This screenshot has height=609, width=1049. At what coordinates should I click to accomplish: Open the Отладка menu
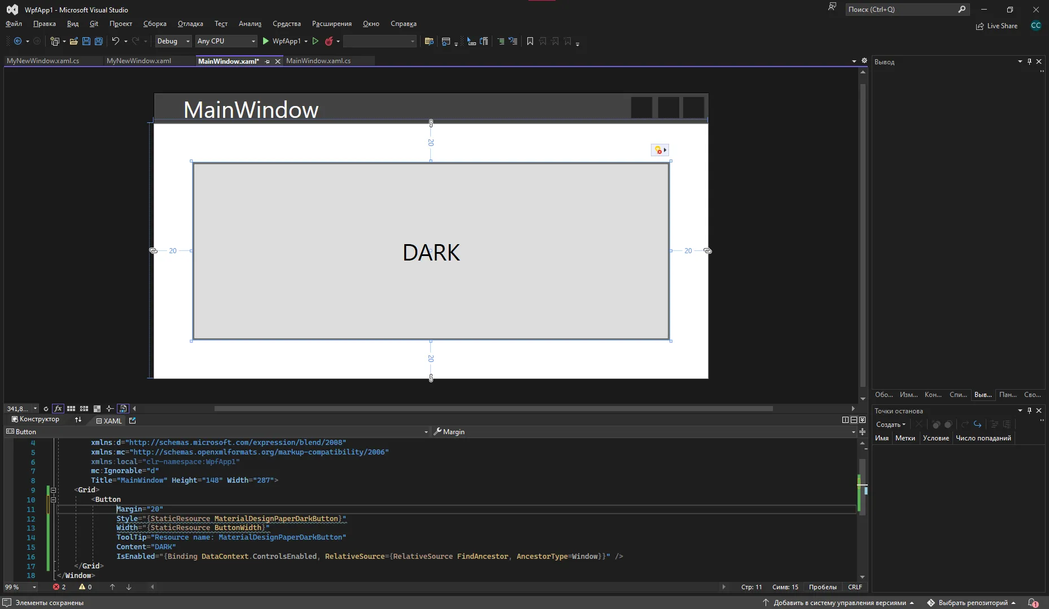point(190,24)
